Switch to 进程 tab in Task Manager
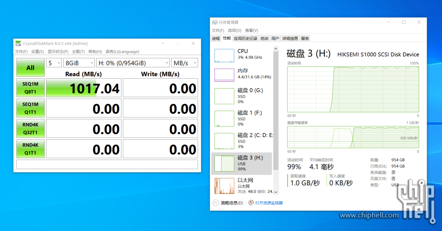Viewport: 442px width, 231px height. click(216, 38)
